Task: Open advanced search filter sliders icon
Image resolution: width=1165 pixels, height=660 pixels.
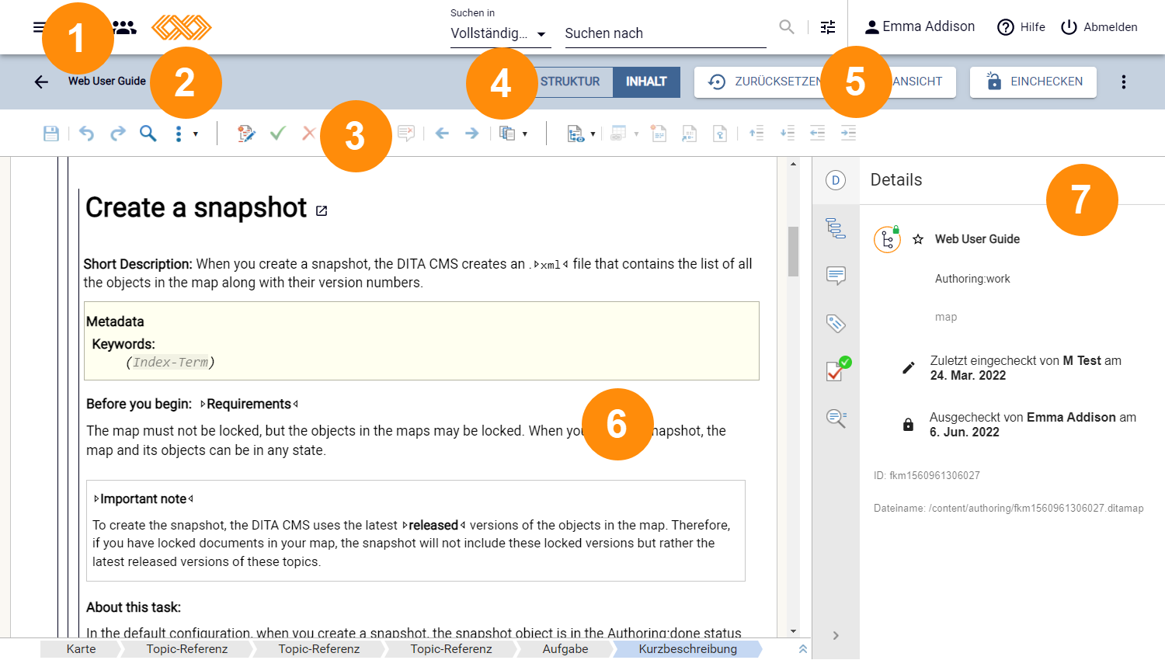Action: click(x=828, y=27)
